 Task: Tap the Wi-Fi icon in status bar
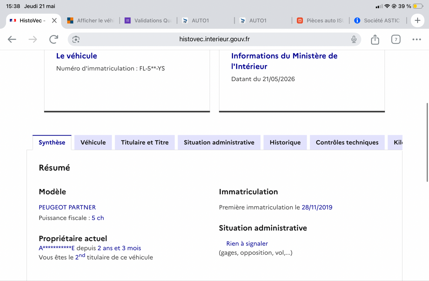pos(387,6)
